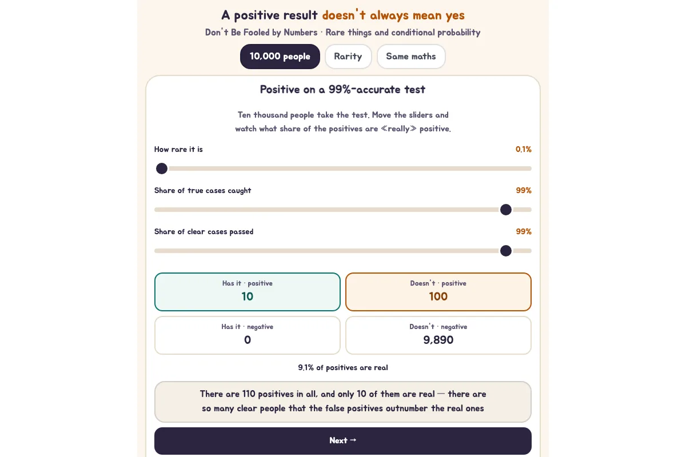The width and height of the screenshot is (686, 457).
Task: Open the Same maths tab
Action: (411, 57)
